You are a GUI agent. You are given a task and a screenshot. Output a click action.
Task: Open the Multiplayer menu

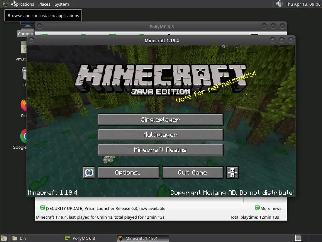pos(161,135)
